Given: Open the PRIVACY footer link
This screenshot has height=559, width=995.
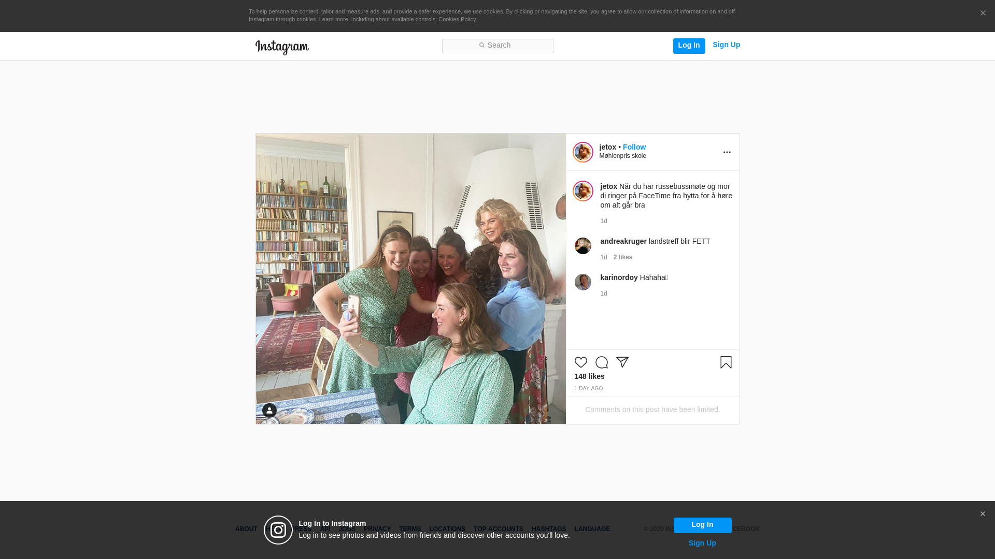Looking at the screenshot, I should (377, 529).
